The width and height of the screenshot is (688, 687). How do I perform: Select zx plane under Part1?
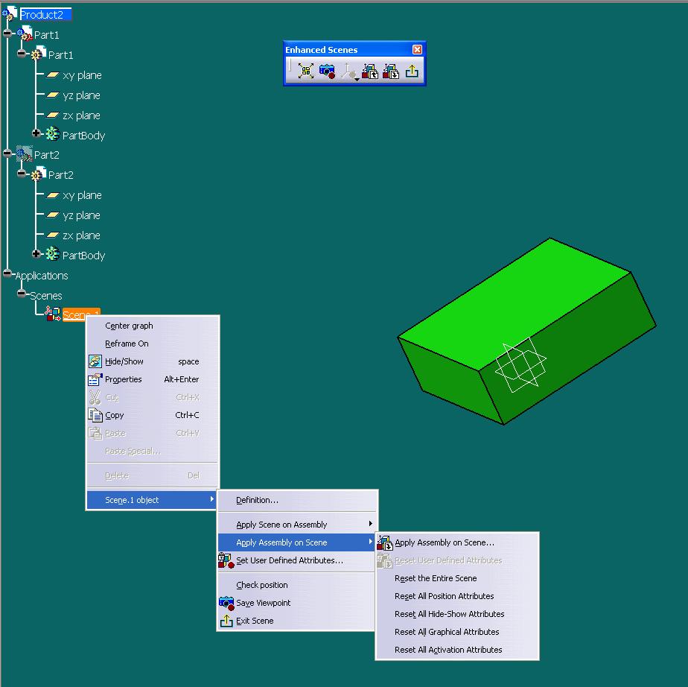81,115
